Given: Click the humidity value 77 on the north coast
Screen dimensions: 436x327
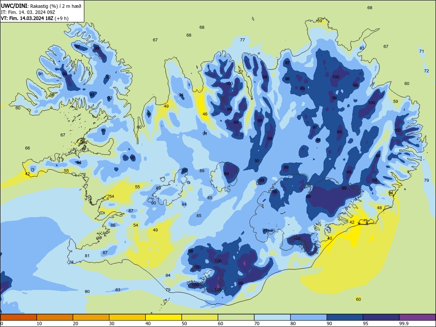Looking at the screenshot, I should pos(242,40).
